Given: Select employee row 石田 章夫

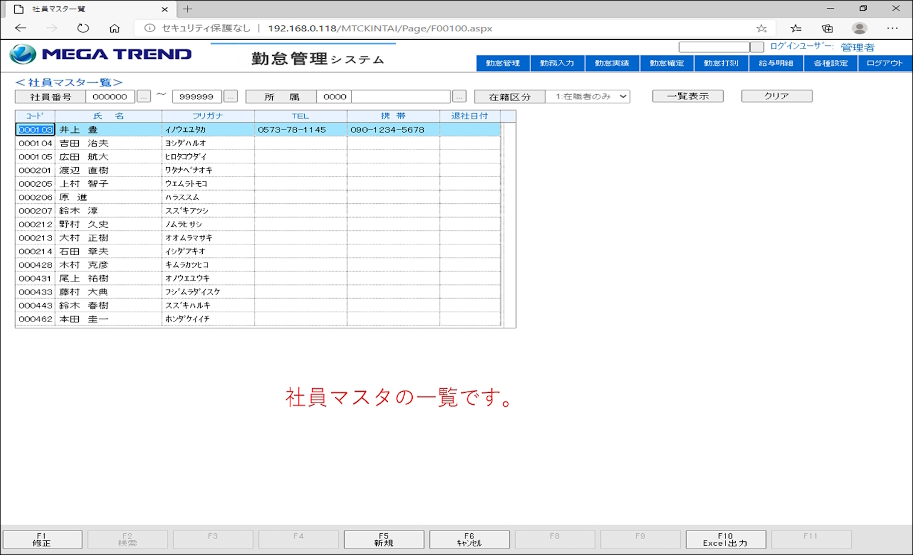Looking at the screenshot, I should pos(258,251).
